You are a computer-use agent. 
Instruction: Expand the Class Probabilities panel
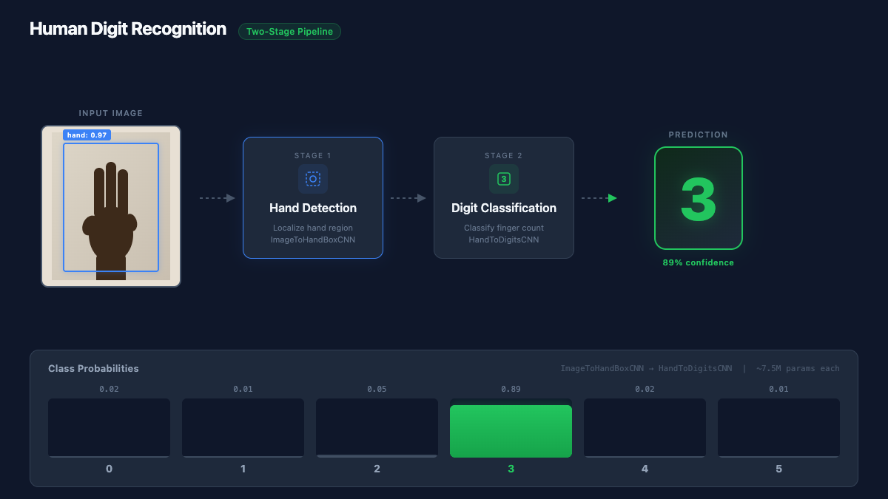coord(93,368)
